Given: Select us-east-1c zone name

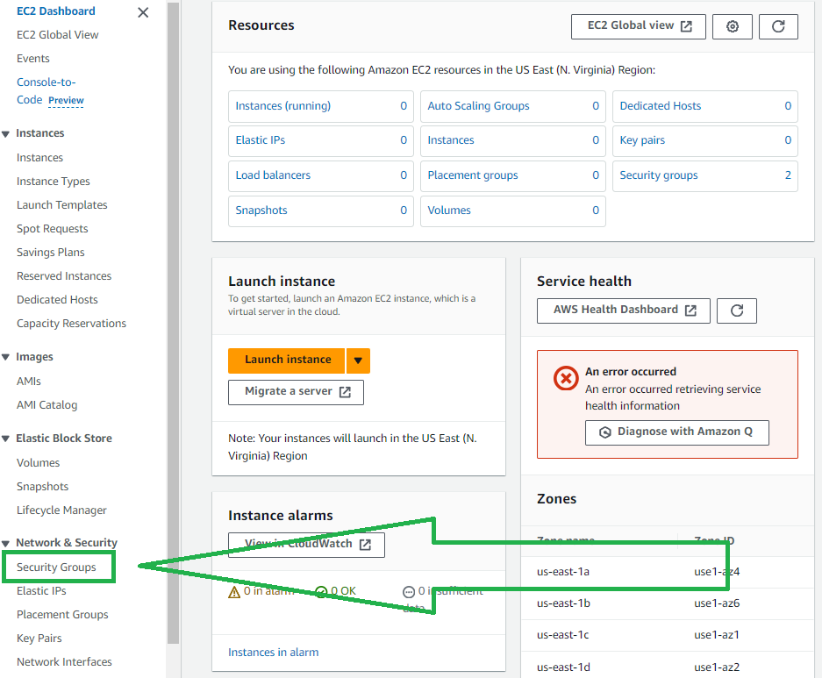Looking at the screenshot, I should click(563, 634).
